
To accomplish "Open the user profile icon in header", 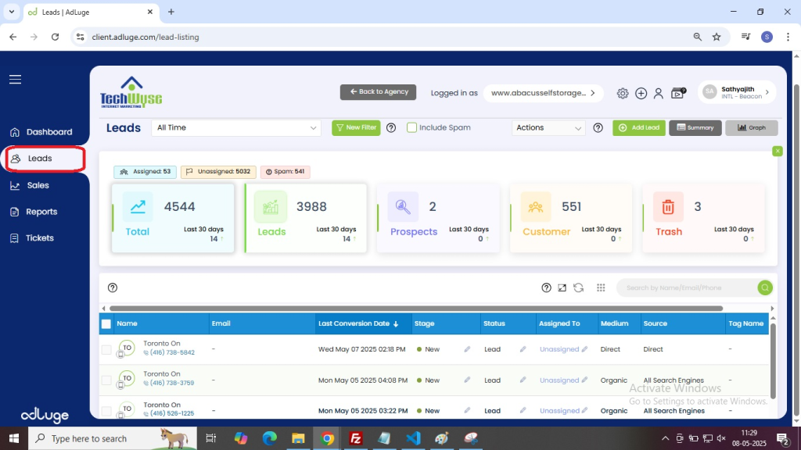I will point(659,93).
